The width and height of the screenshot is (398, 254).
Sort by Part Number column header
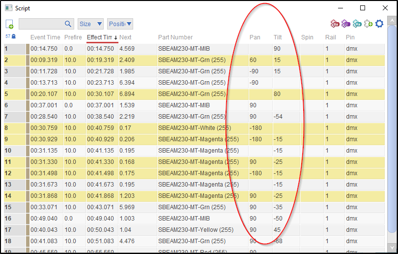coord(175,37)
